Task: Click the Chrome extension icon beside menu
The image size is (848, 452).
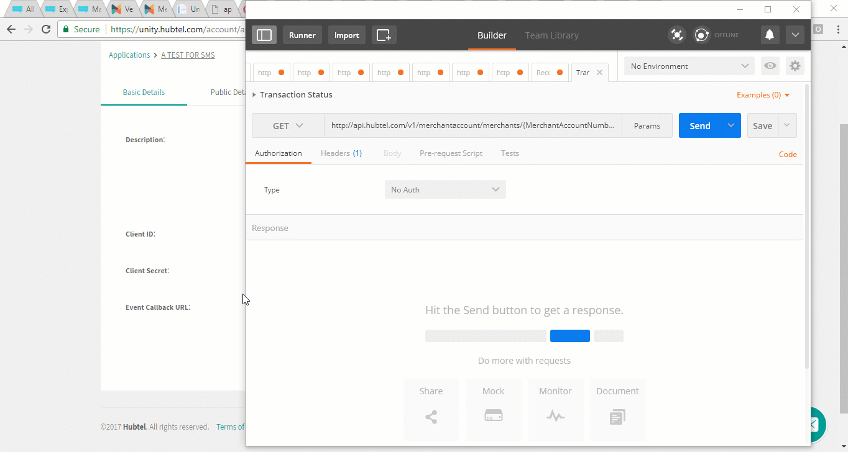Action: pos(819,29)
